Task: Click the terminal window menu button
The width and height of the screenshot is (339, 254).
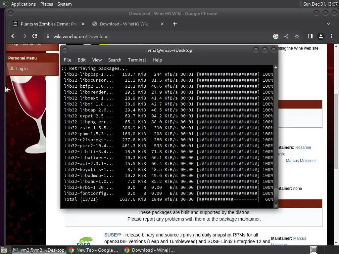Action: point(65,50)
